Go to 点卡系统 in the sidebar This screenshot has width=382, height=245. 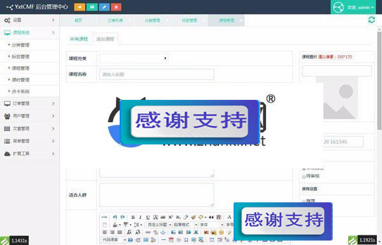[x=20, y=92]
